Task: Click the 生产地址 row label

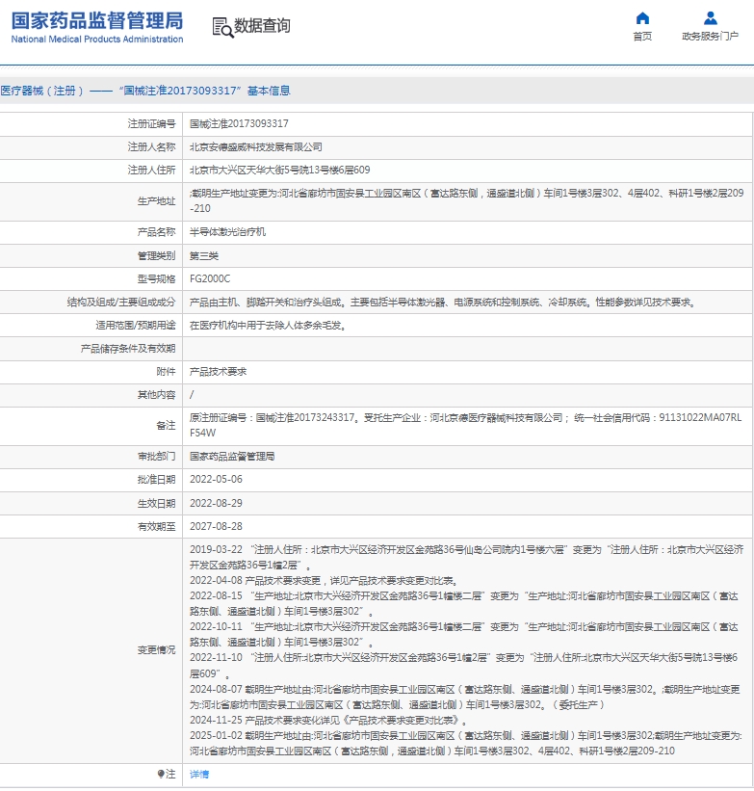Action: (x=156, y=201)
